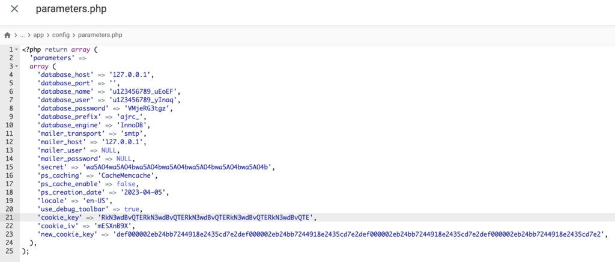Click line number 21 in the gutter
Screen dimensions: 615x262
pyautogui.click(x=10, y=217)
